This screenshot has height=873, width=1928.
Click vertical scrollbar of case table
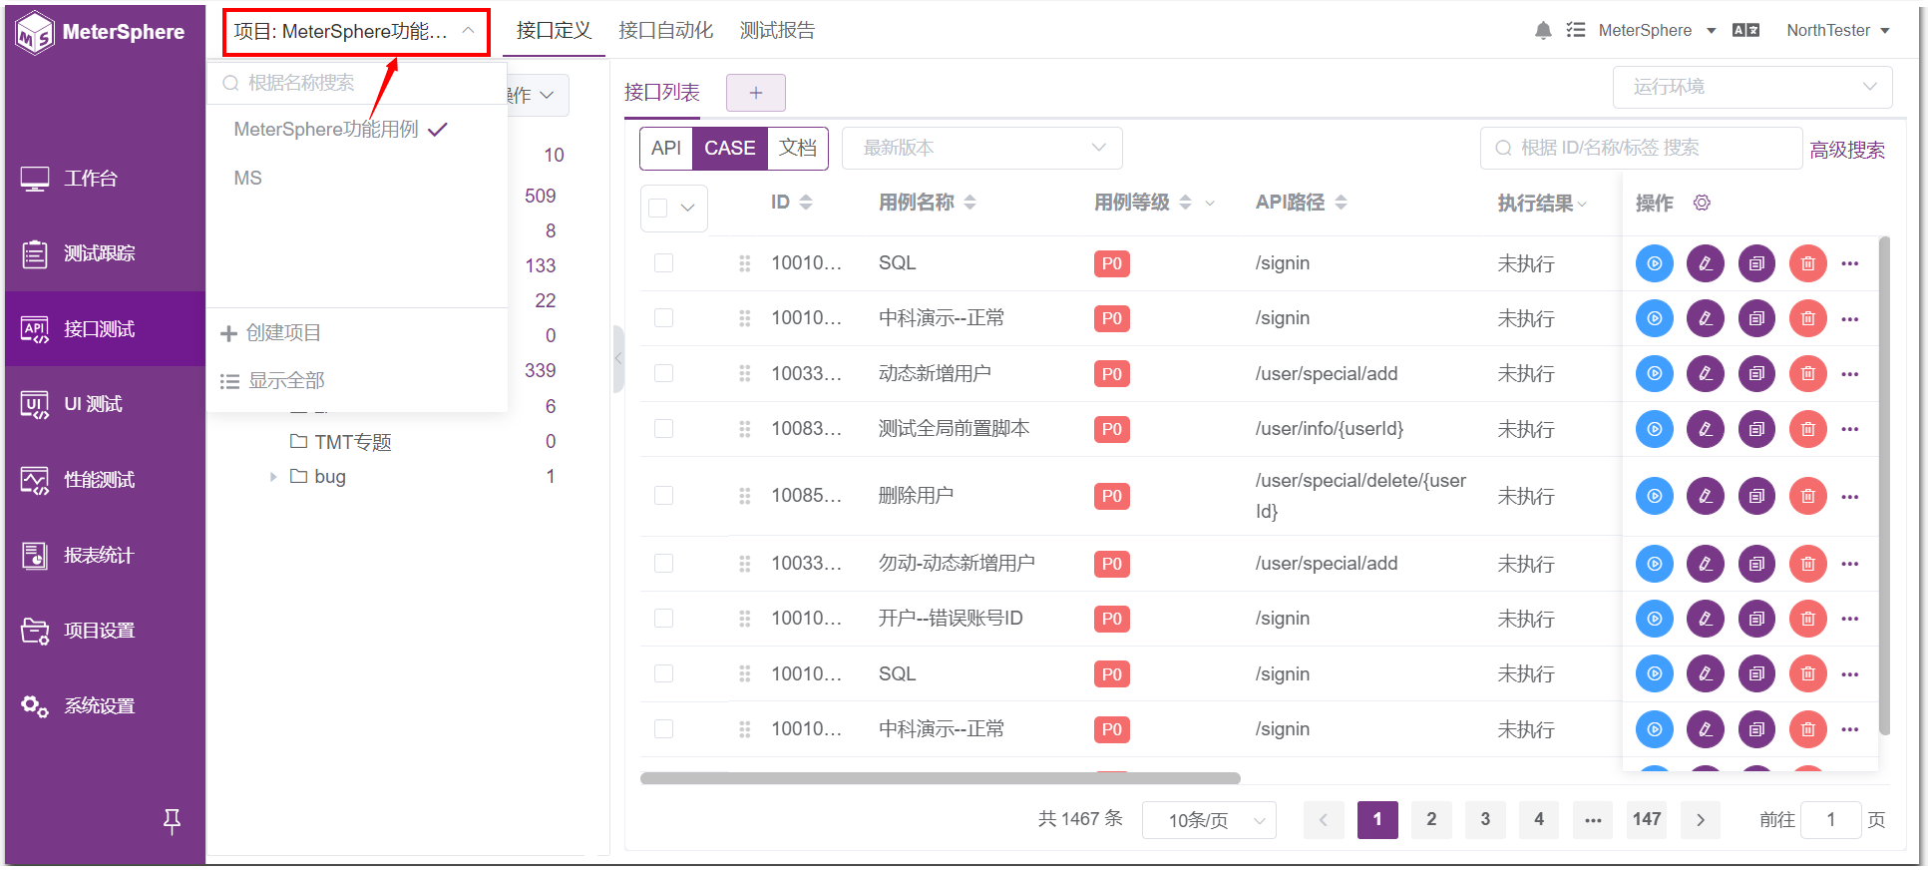click(1884, 486)
